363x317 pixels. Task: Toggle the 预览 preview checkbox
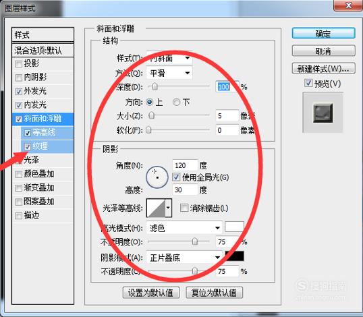308,83
